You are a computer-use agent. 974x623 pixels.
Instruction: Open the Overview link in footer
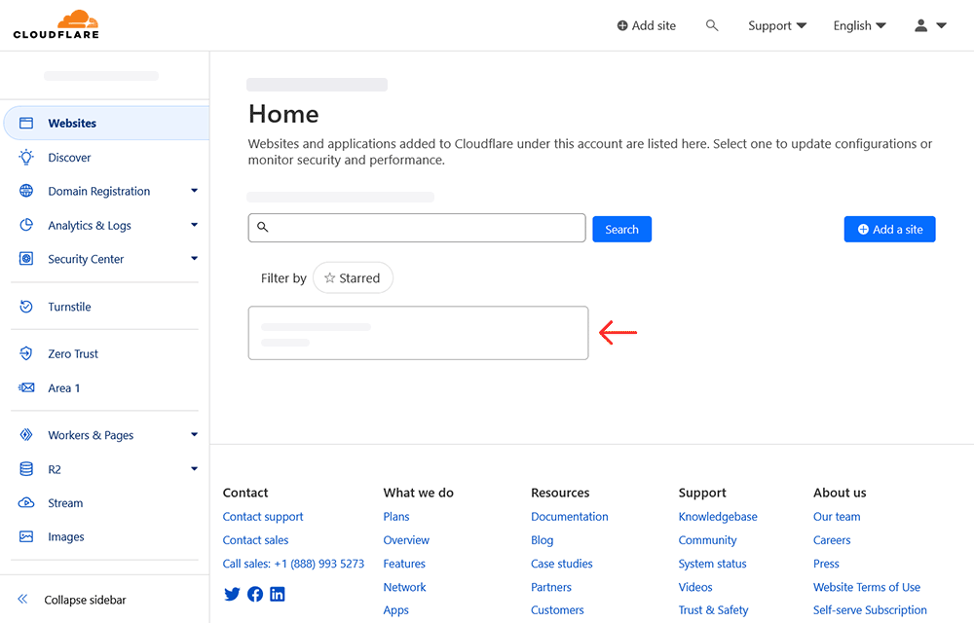pyautogui.click(x=406, y=540)
